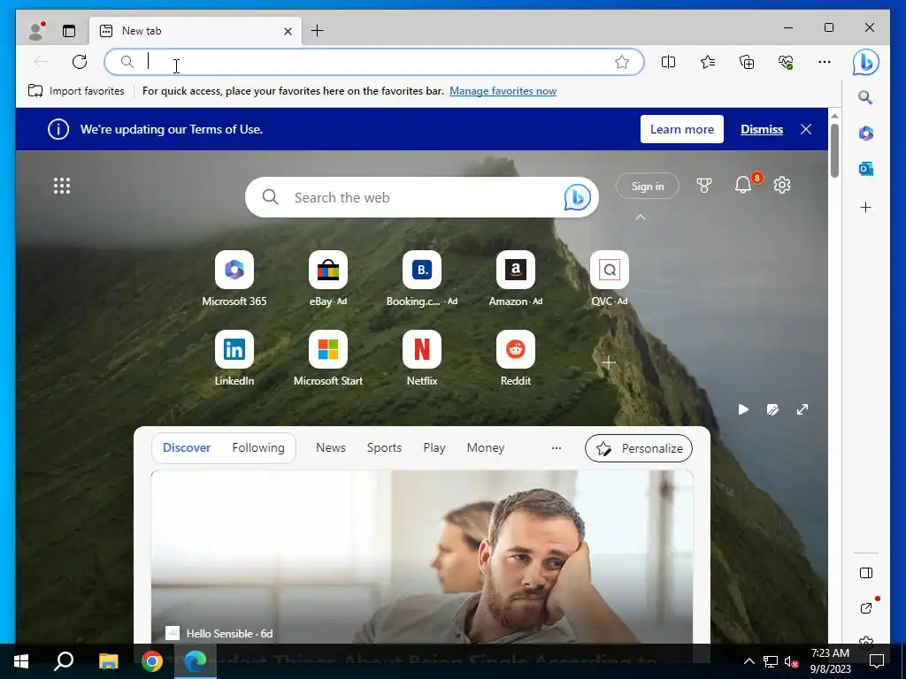
Task: Open link in sidebar external icon
Action: [865, 608]
